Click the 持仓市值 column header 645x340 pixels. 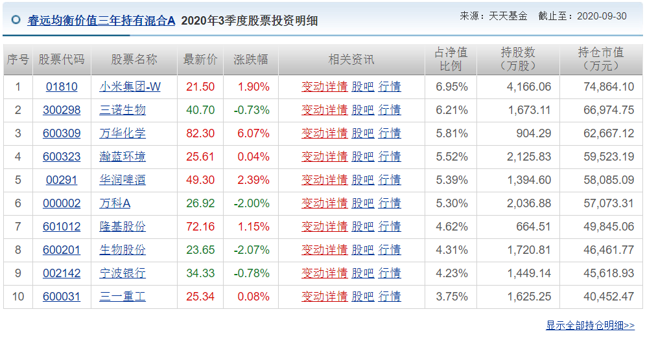pyautogui.click(x=601, y=59)
